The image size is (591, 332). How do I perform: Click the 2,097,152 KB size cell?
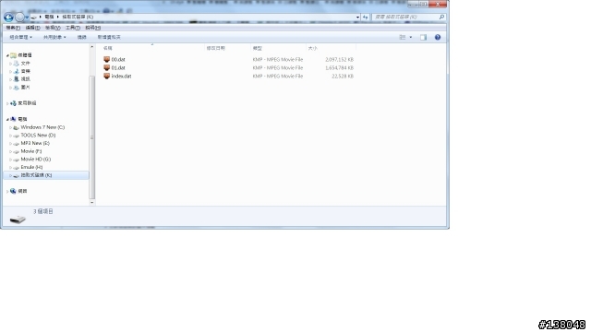point(339,59)
